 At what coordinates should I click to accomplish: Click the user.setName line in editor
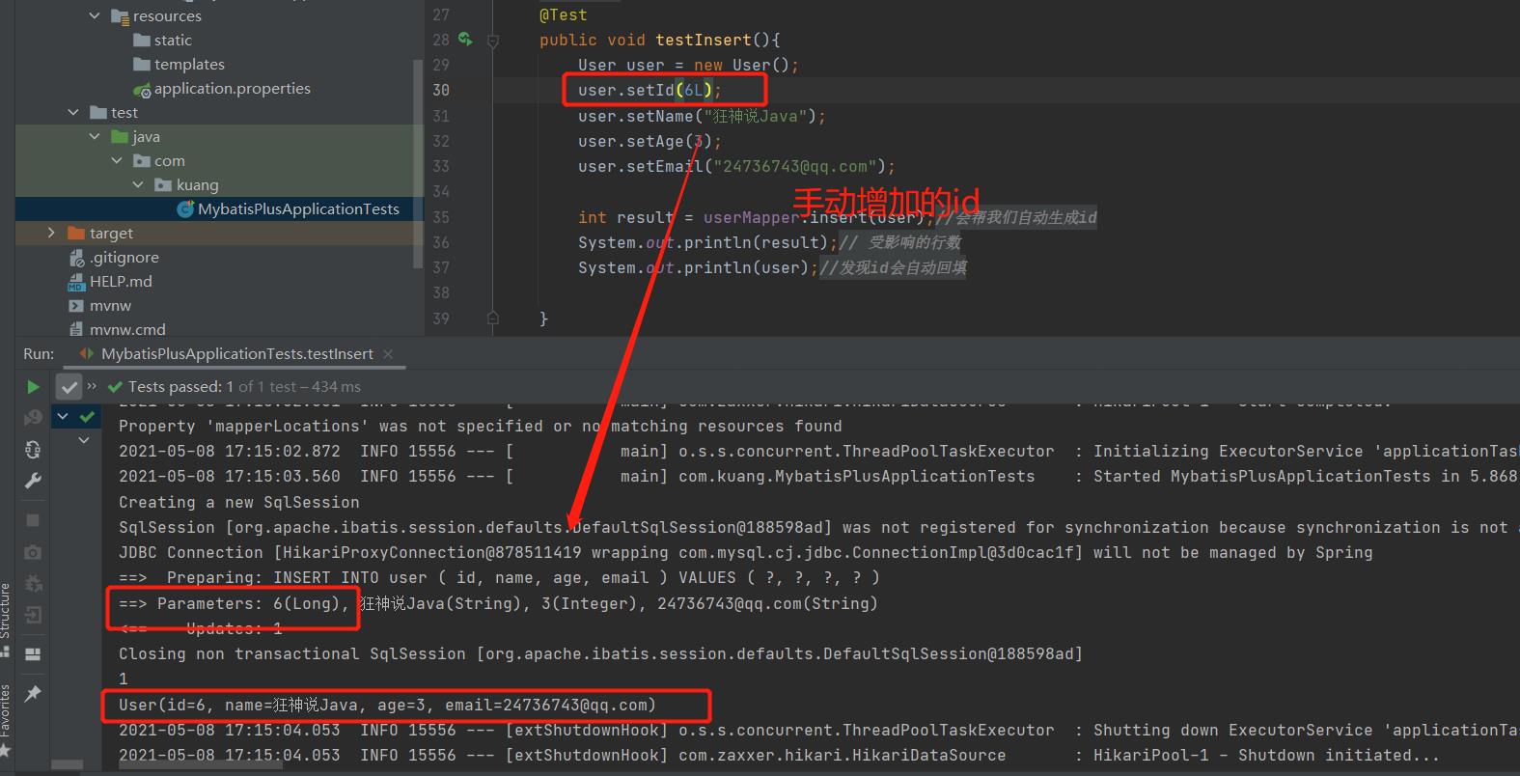coord(702,116)
